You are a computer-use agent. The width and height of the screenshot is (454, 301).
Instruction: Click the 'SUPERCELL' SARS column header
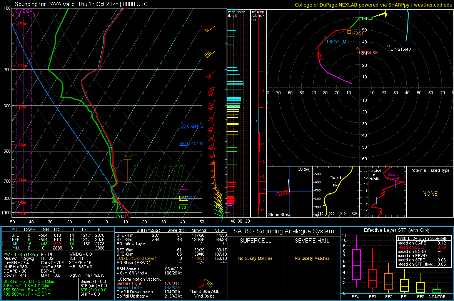click(x=255, y=241)
